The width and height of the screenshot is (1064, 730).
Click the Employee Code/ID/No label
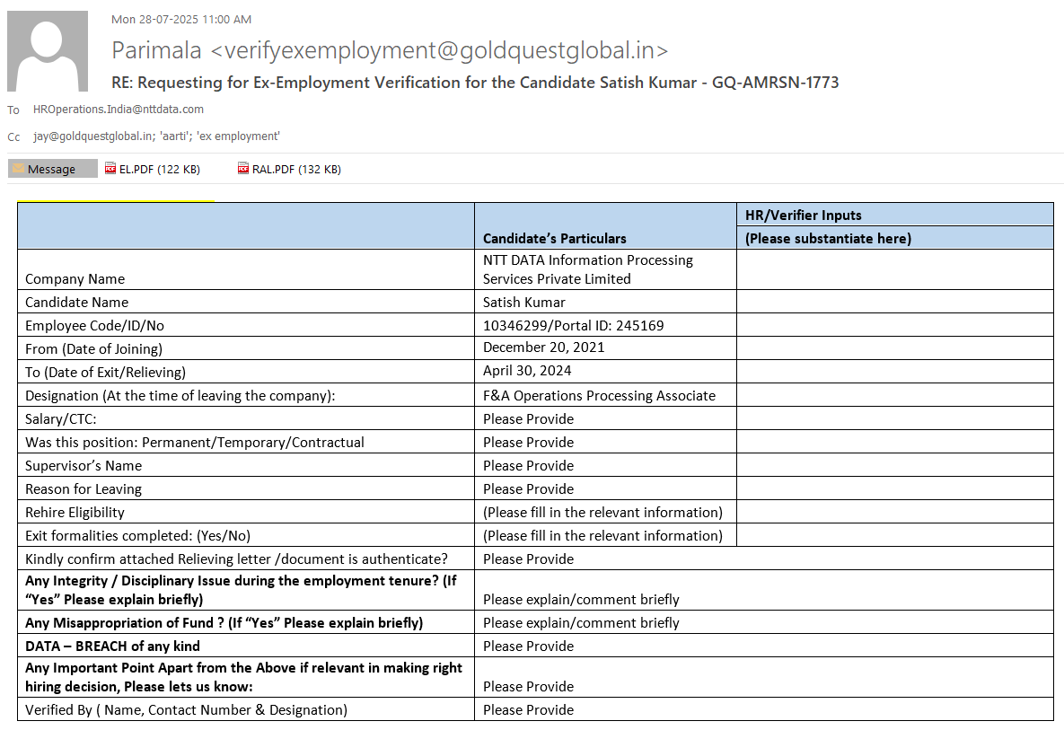(94, 326)
